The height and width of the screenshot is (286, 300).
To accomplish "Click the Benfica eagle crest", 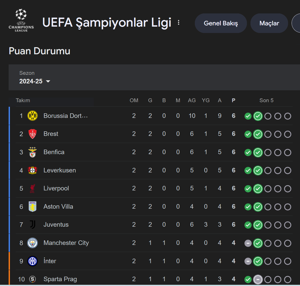I will pos(33,152).
